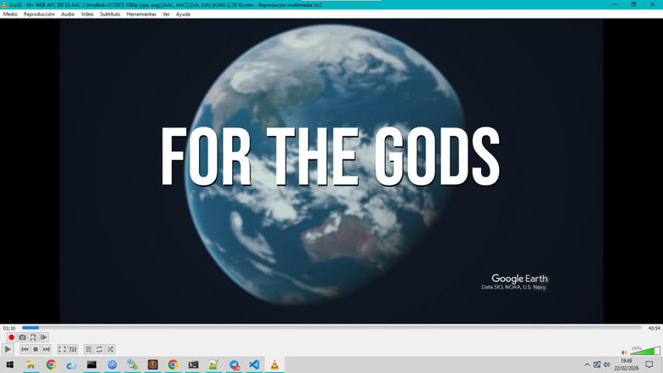
Task: Open the Medio menu
Action: [x=10, y=14]
